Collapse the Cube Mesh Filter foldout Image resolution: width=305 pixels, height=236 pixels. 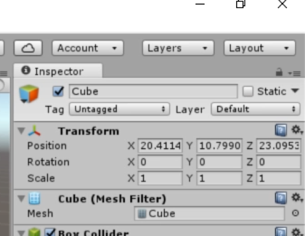click(x=21, y=198)
